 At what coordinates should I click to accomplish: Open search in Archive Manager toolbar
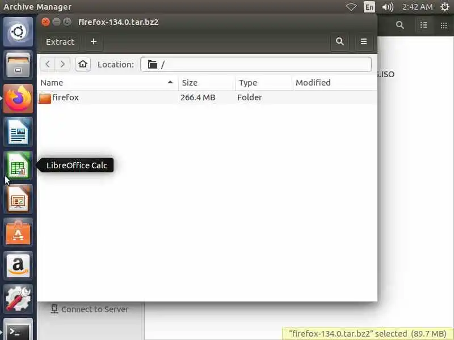340,42
